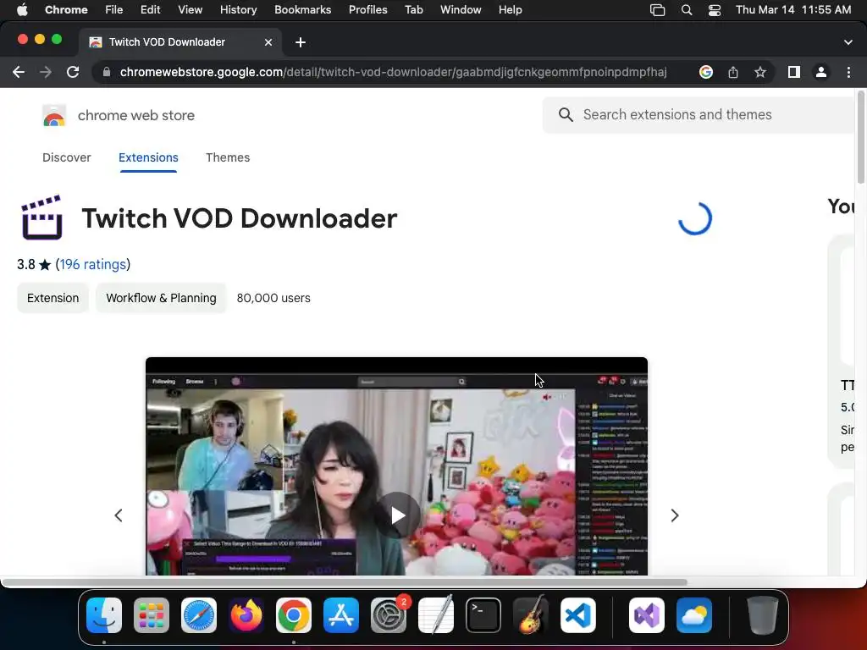The width and height of the screenshot is (867, 650).
Task: Open Spotlight search in menu bar
Action: pos(686,9)
